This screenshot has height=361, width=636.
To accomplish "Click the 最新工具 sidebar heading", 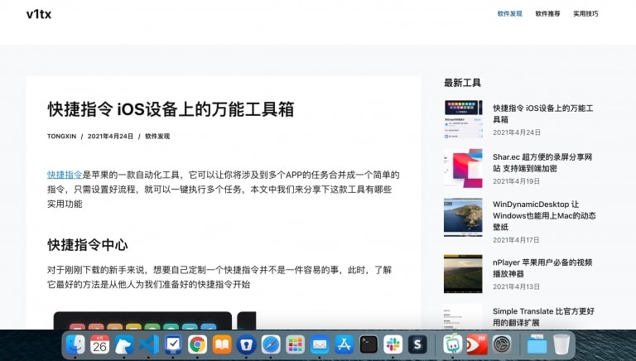I will 462,83.
